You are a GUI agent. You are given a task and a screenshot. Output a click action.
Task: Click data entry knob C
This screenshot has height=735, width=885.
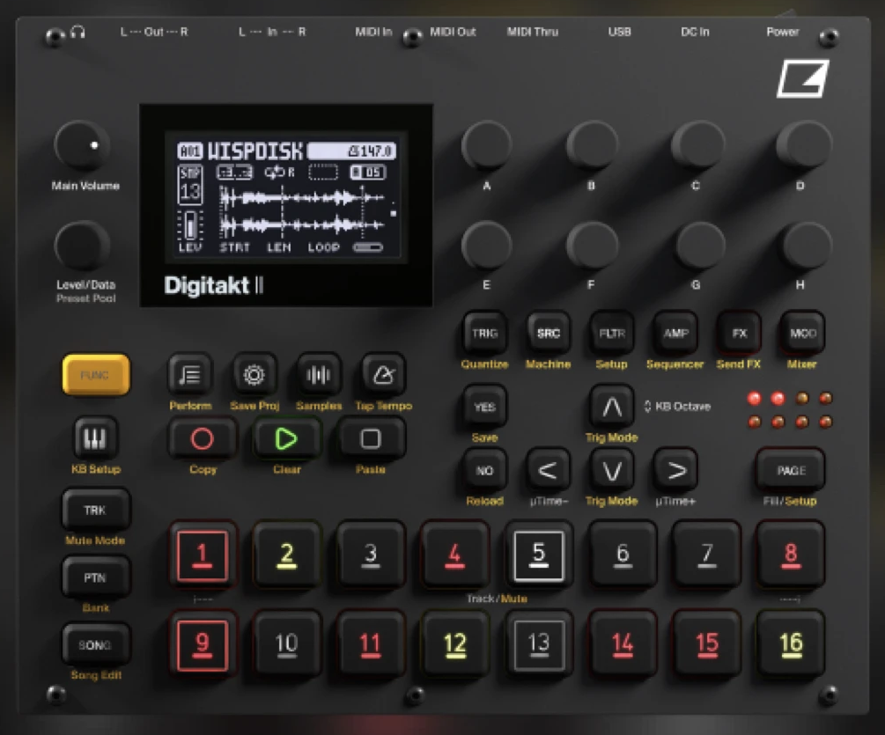(697, 145)
